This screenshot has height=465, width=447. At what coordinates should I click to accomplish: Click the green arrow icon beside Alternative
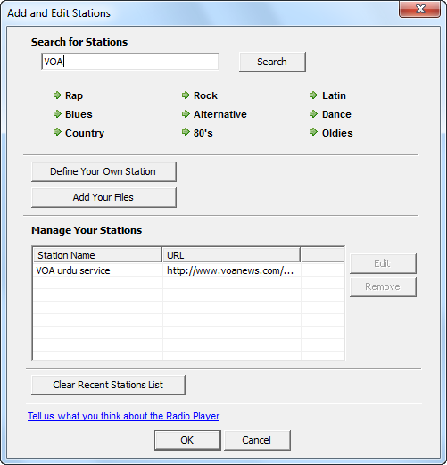pyautogui.click(x=186, y=114)
